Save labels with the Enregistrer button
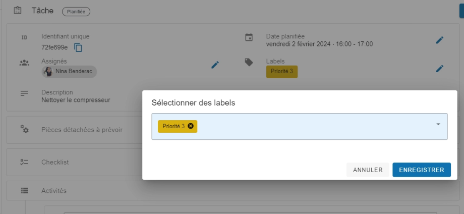The width and height of the screenshot is (464, 214). click(421, 170)
